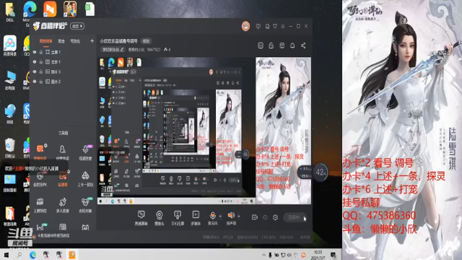Screen dimensions: 462x260
Task: Hide the 图片 2 source with its eye icon
Action: click(x=35, y=82)
